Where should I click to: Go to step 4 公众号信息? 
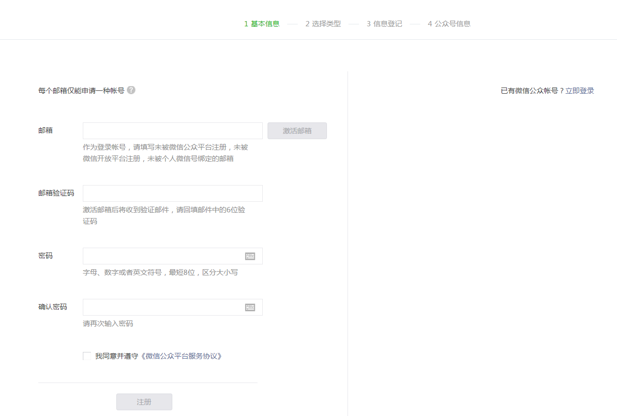click(449, 24)
